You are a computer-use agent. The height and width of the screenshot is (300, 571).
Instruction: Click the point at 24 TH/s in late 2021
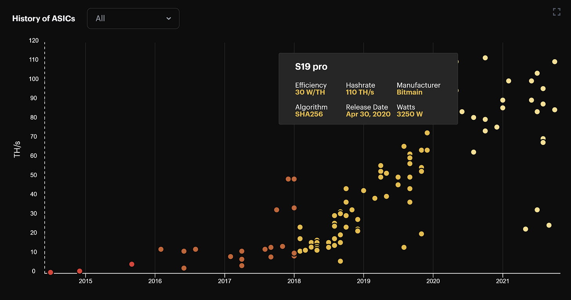pyautogui.click(x=549, y=225)
